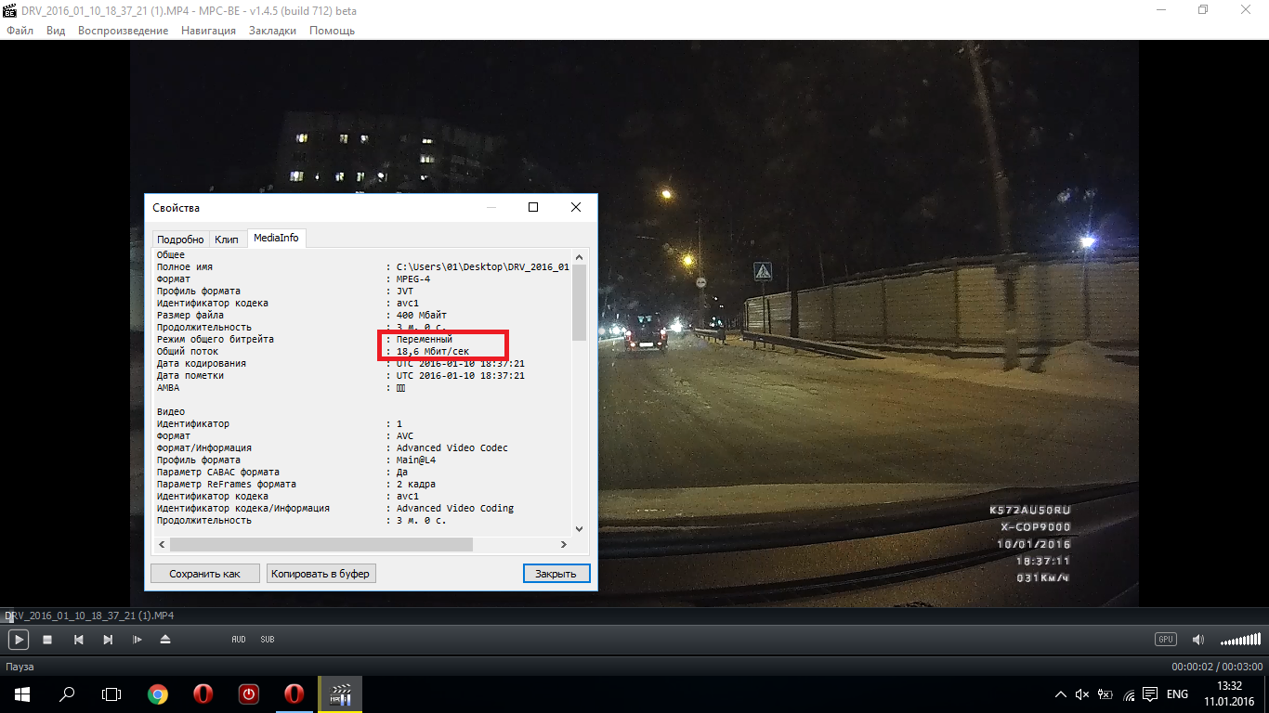Click the Eject/Open file icon

pos(165,640)
